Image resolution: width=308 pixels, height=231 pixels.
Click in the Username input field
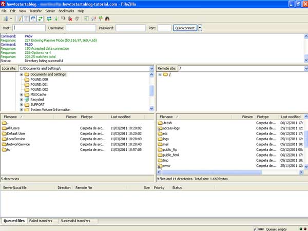81,28
